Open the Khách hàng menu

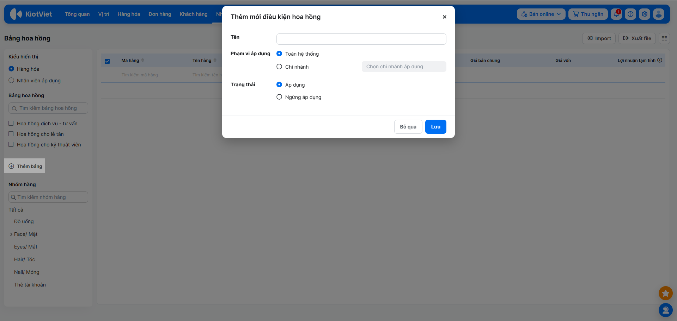tap(194, 14)
